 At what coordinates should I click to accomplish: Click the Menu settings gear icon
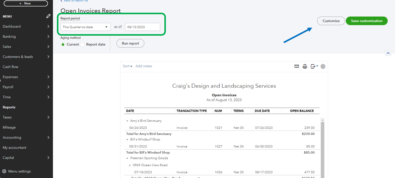tap(4, 171)
